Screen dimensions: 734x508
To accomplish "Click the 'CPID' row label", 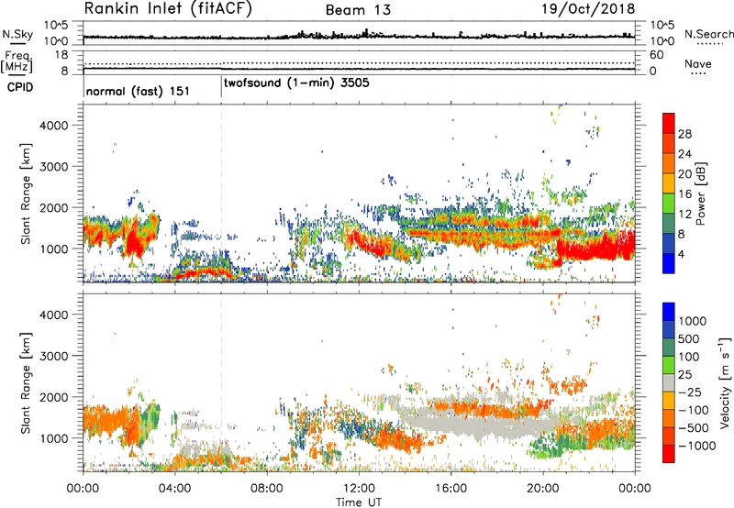I will pos(20,87).
